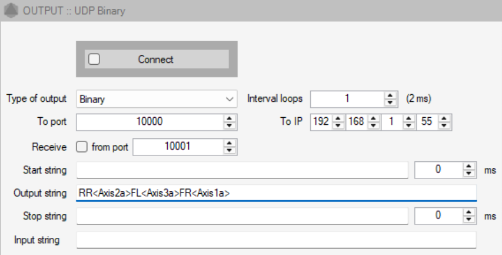Click the Connect button label

(x=155, y=59)
